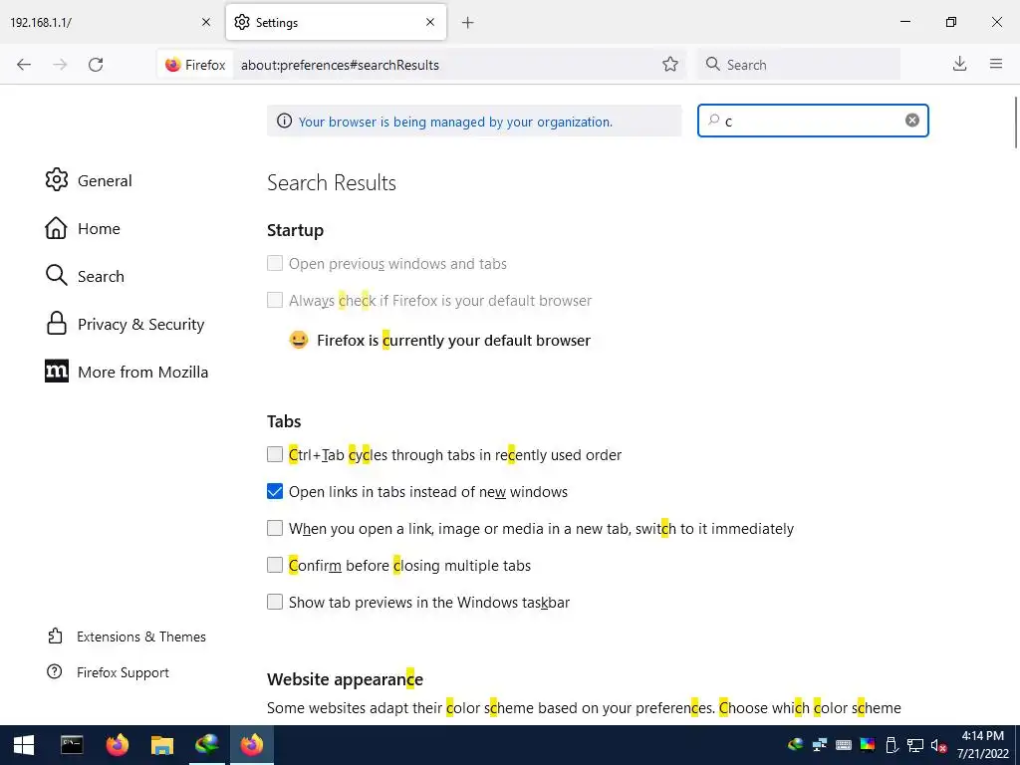Open Command Prompt from taskbar
Screen dimensions: 1020x765
tap(72, 745)
